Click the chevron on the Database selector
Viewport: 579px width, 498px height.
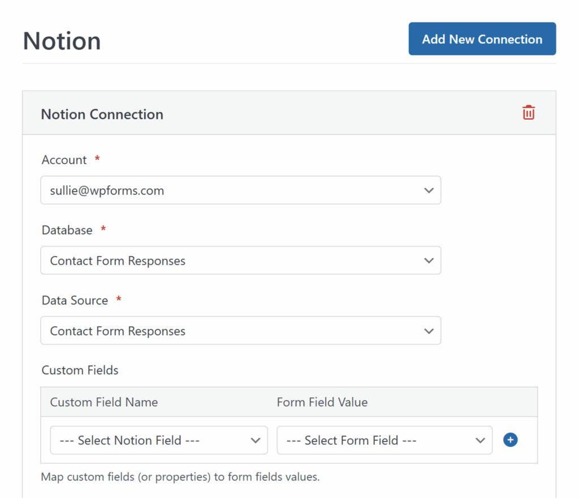pyautogui.click(x=429, y=261)
